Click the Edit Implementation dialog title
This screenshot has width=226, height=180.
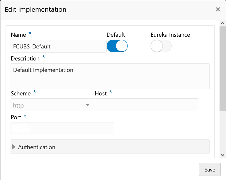click(x=36, y=9)
